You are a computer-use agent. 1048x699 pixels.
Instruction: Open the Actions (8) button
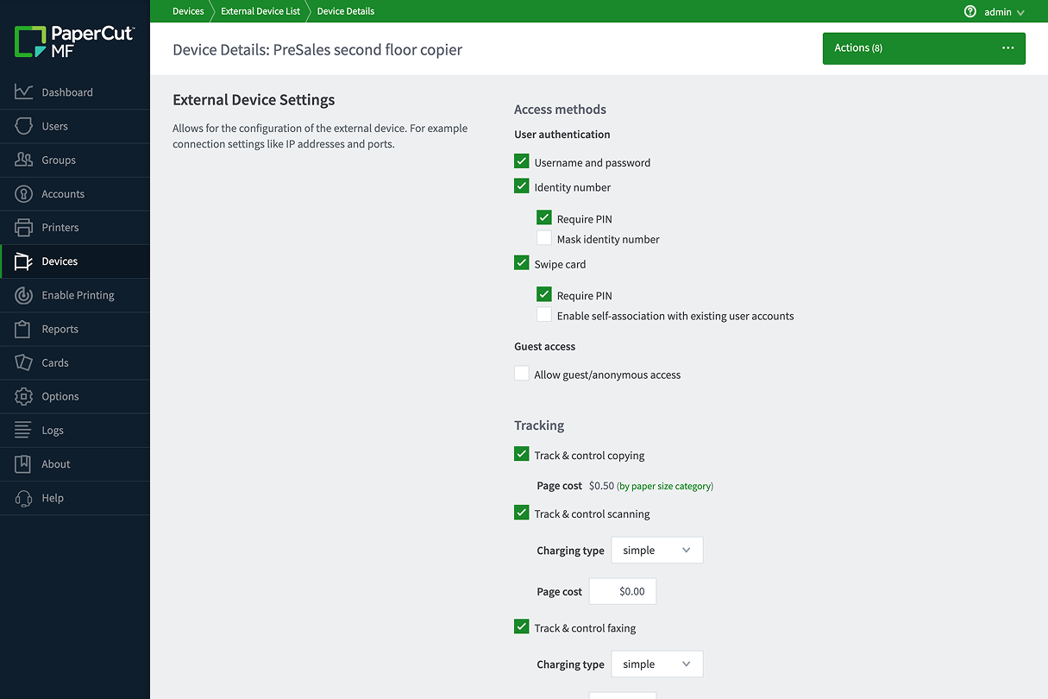(857, 48)
